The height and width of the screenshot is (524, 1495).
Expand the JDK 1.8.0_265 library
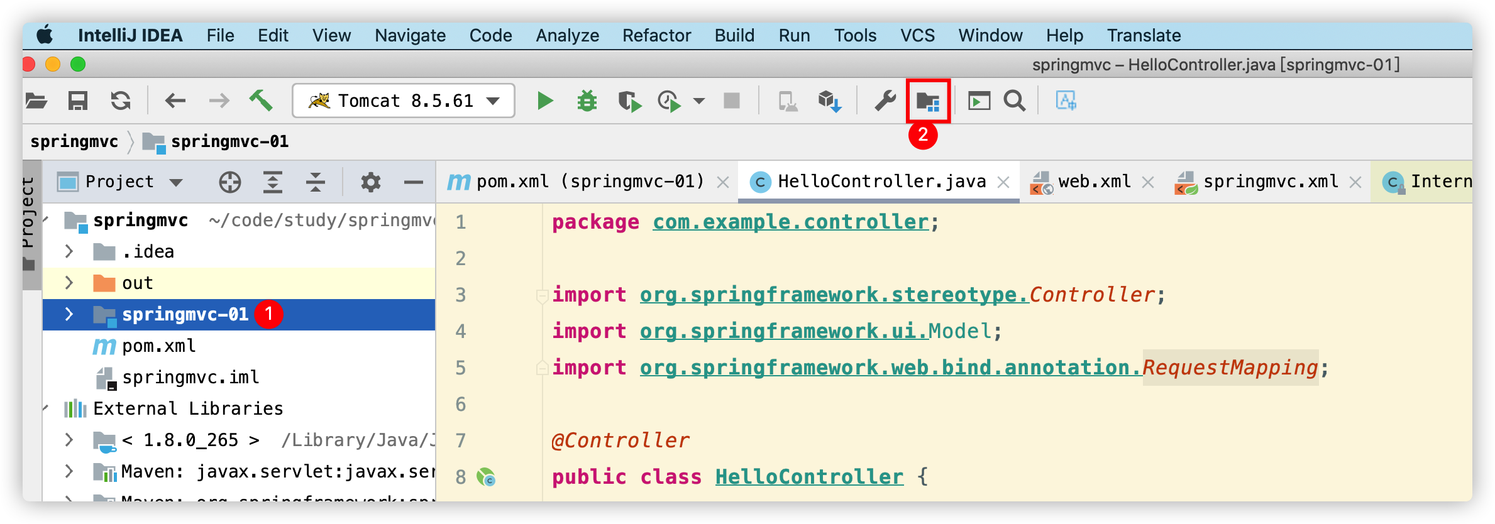(69, 440)
